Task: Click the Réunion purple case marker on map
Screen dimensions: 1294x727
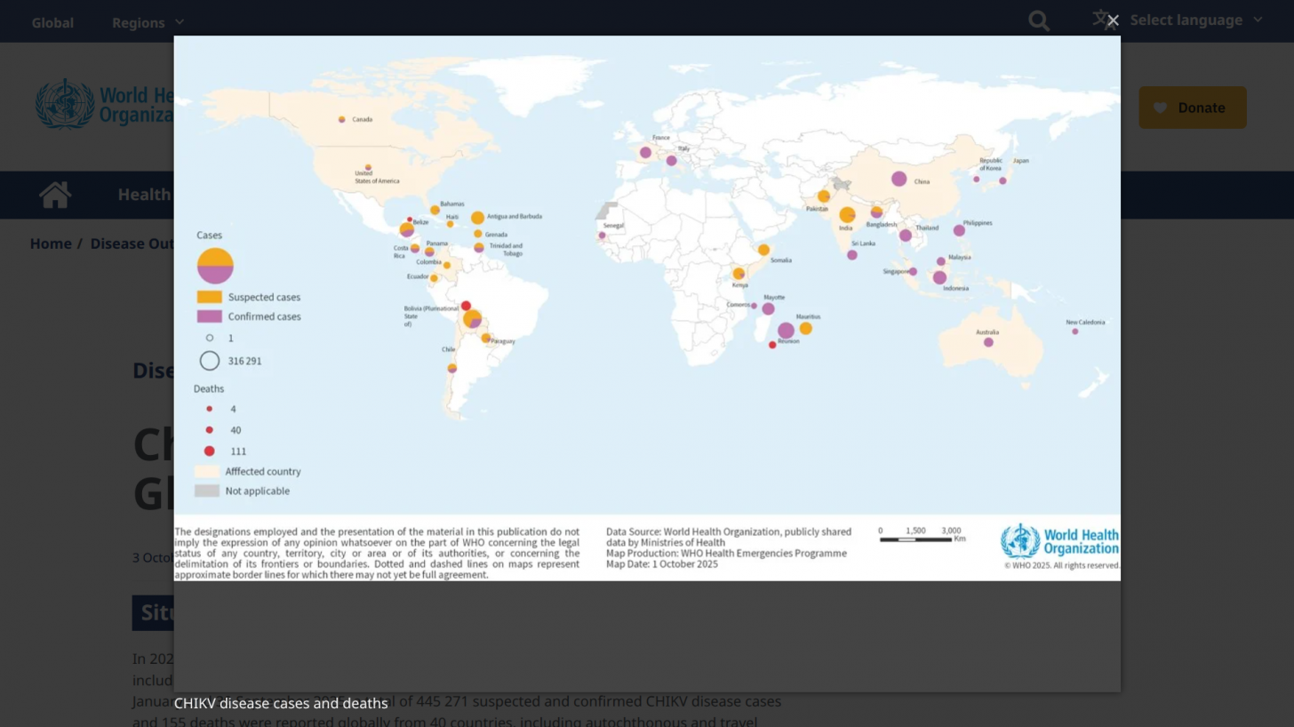Action: pos(786,331)
